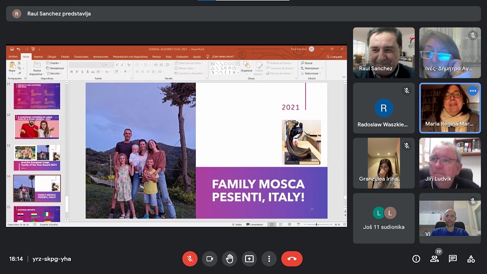Open the activities icon in Meet
The height and width of the screenshot is (274, 487).
(471, 259)
